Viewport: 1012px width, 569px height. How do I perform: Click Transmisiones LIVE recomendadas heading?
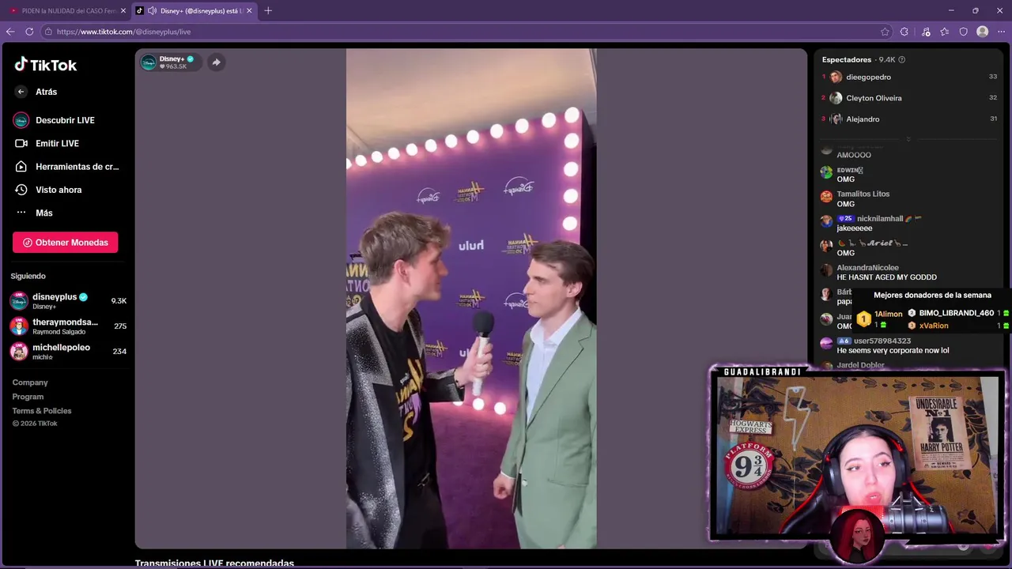214,563
